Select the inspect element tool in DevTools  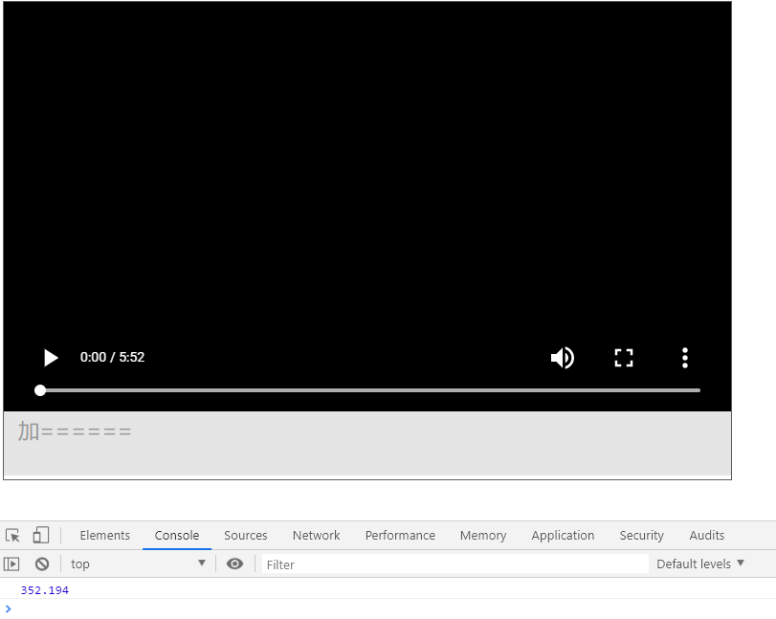[12, 535]
